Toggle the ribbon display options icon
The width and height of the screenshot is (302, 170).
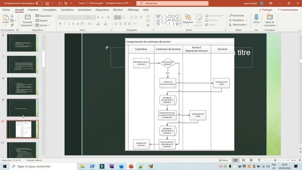click(x=270, y=3)
